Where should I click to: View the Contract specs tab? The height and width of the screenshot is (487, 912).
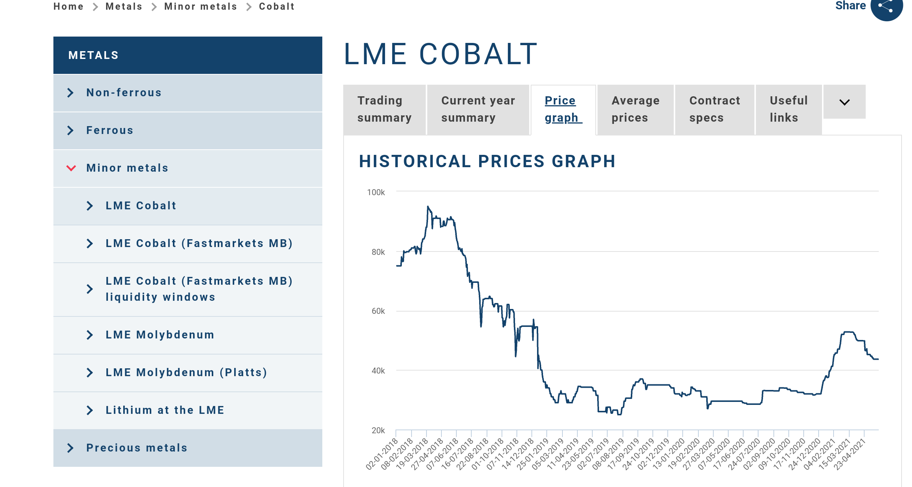(x=714, y=109)
